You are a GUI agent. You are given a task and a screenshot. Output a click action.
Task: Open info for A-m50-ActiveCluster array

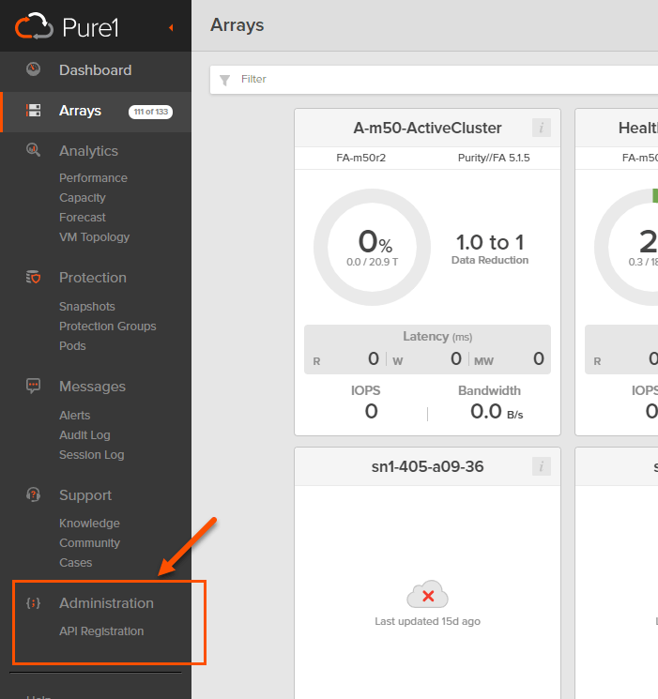coord(541,128)
